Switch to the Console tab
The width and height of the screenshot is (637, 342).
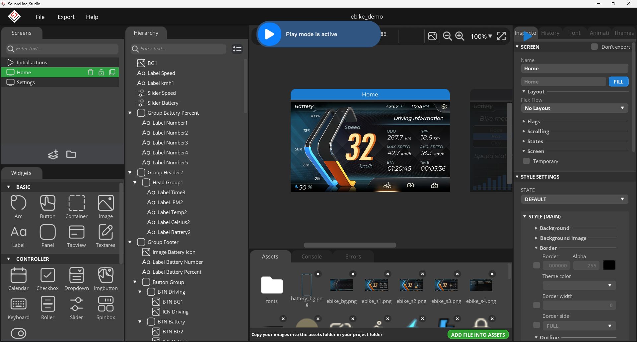tap(312, 256)
